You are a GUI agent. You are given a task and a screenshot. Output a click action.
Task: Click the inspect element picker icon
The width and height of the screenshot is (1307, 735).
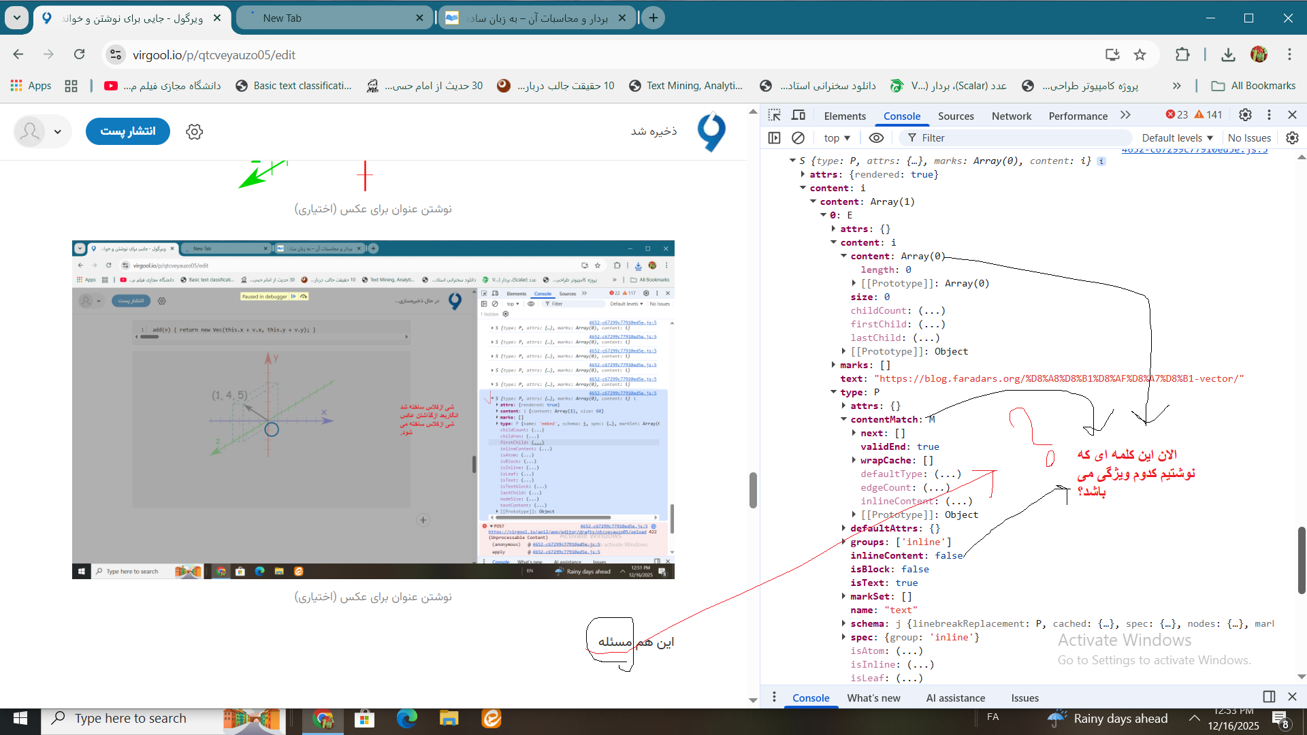point(775,115)
